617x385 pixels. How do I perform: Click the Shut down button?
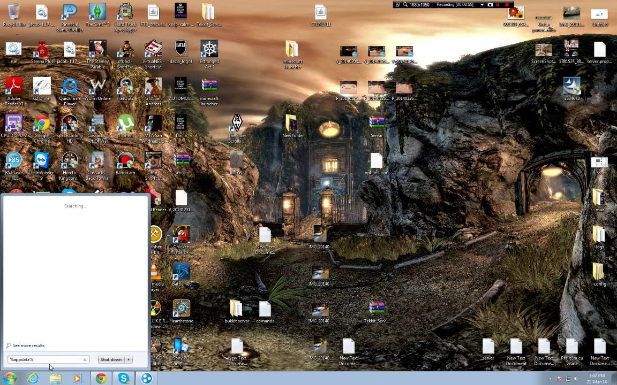(111, 359)
